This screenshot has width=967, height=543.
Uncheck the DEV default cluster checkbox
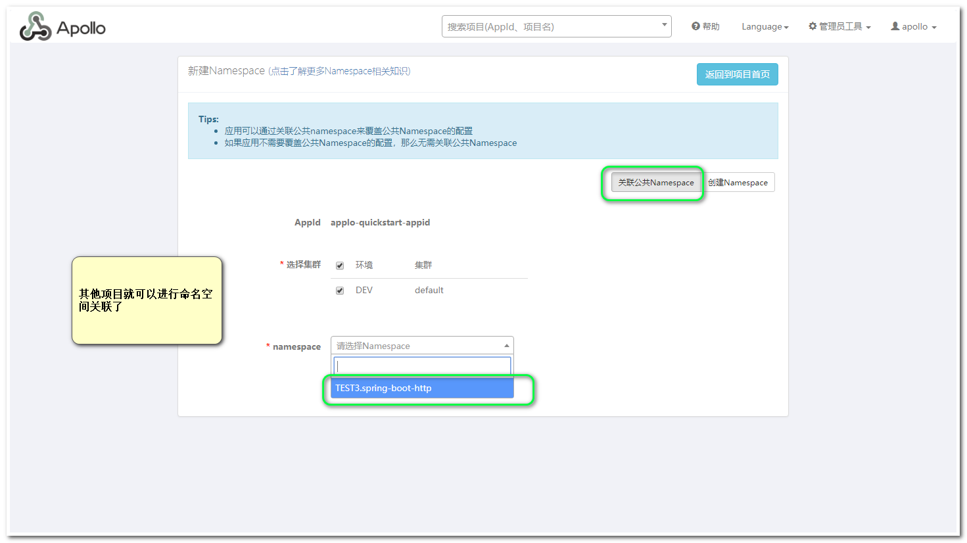tap(340, 290)
